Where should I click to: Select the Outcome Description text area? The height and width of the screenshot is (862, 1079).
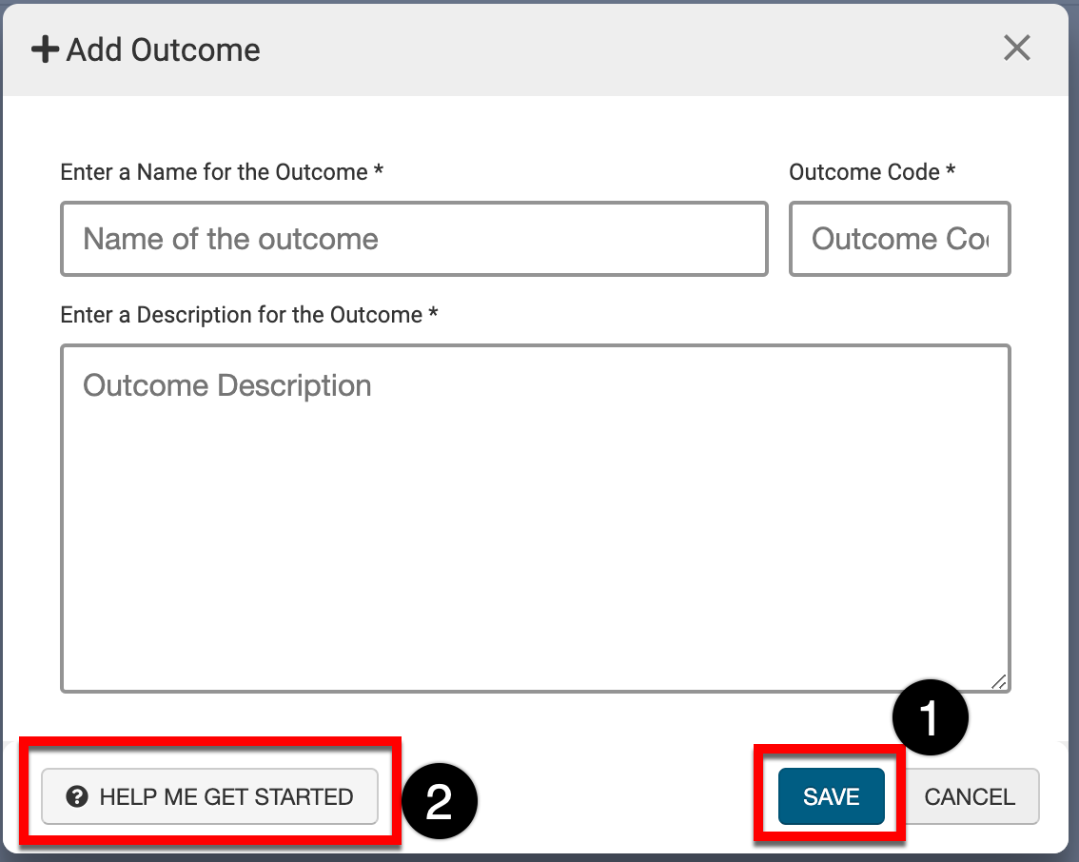point(535,519)
